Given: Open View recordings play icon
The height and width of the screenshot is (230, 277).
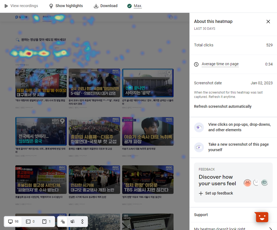Looking at the screenshot, I should pyautogui.click(x=6, y=6).
